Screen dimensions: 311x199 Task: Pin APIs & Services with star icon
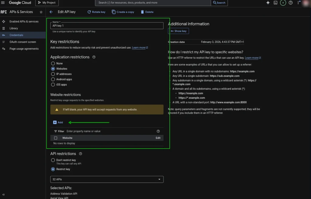(x=41, y=12)
